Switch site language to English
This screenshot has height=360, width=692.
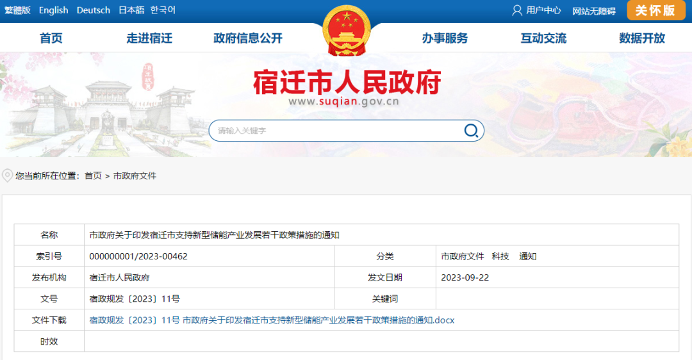53,10
